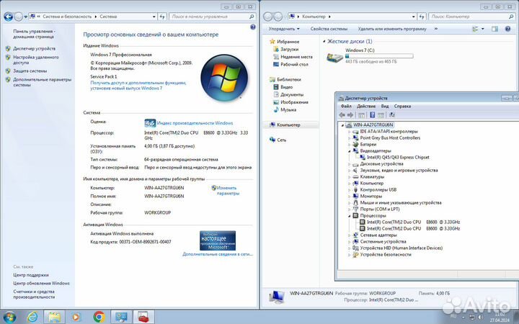Click Свойства системы toolbar button
Screen dimensions: 519x324
[x=329, y=29]
